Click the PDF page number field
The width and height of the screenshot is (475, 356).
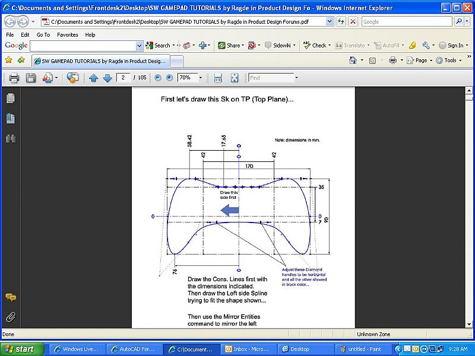coord(123,78)
